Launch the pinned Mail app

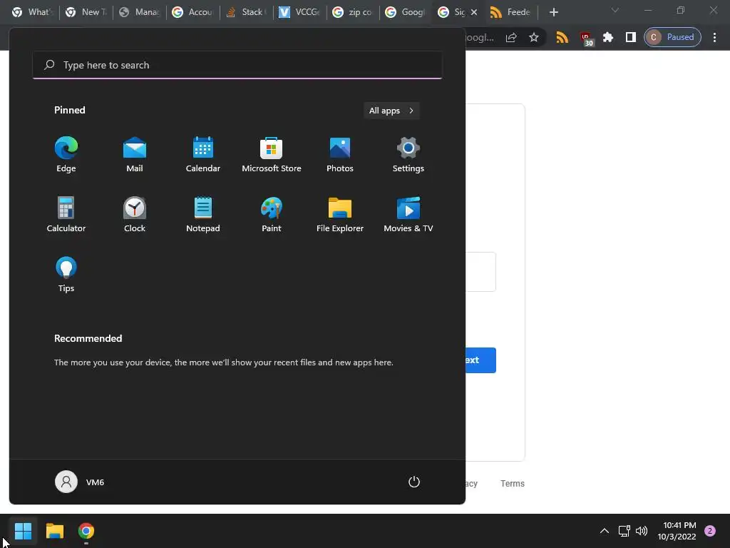tap(135, 155)
